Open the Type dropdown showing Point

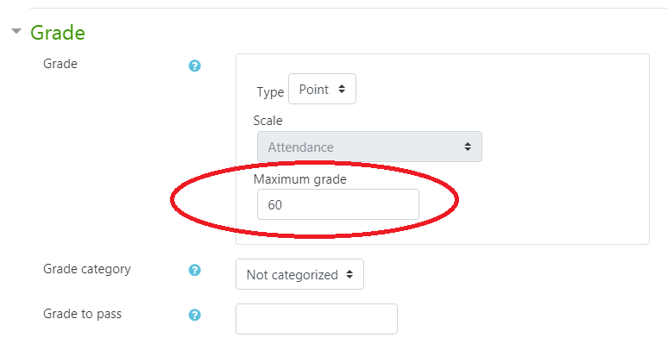(x=322, y=90)
